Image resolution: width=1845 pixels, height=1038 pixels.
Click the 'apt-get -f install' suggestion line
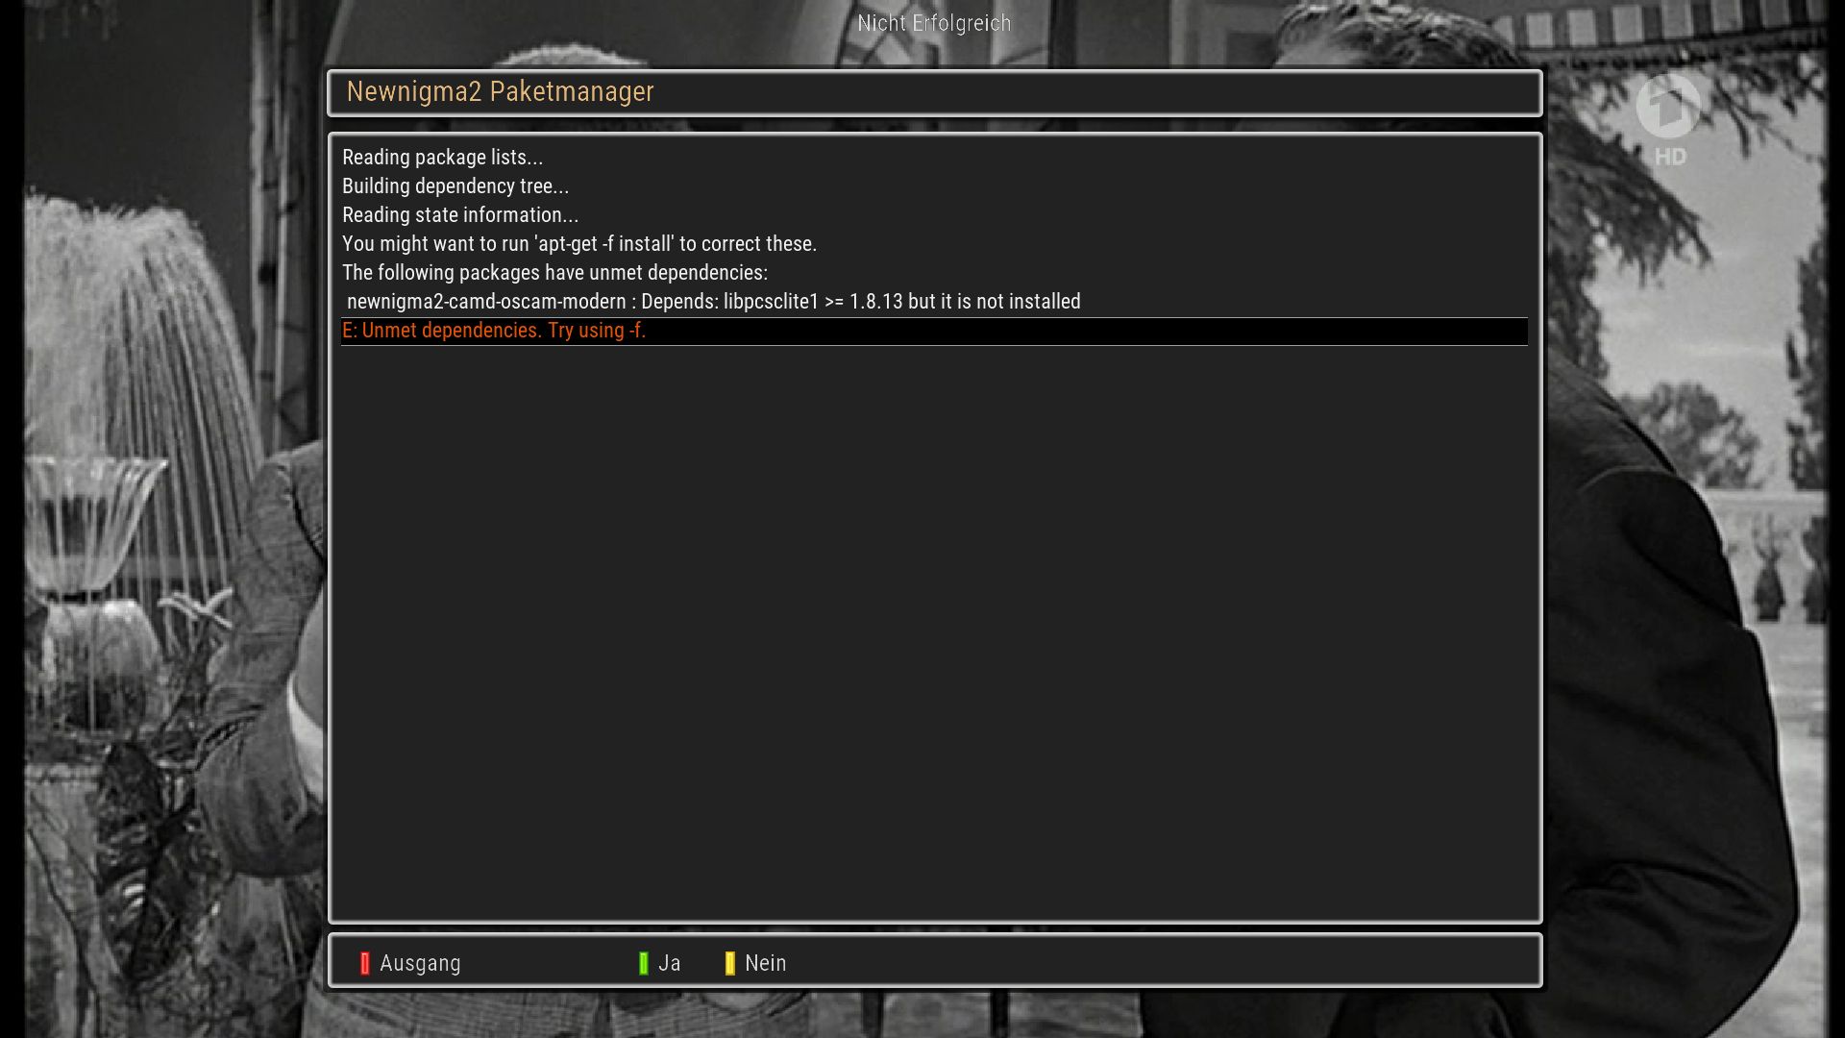pyautogui.click(x=579, y=244)
